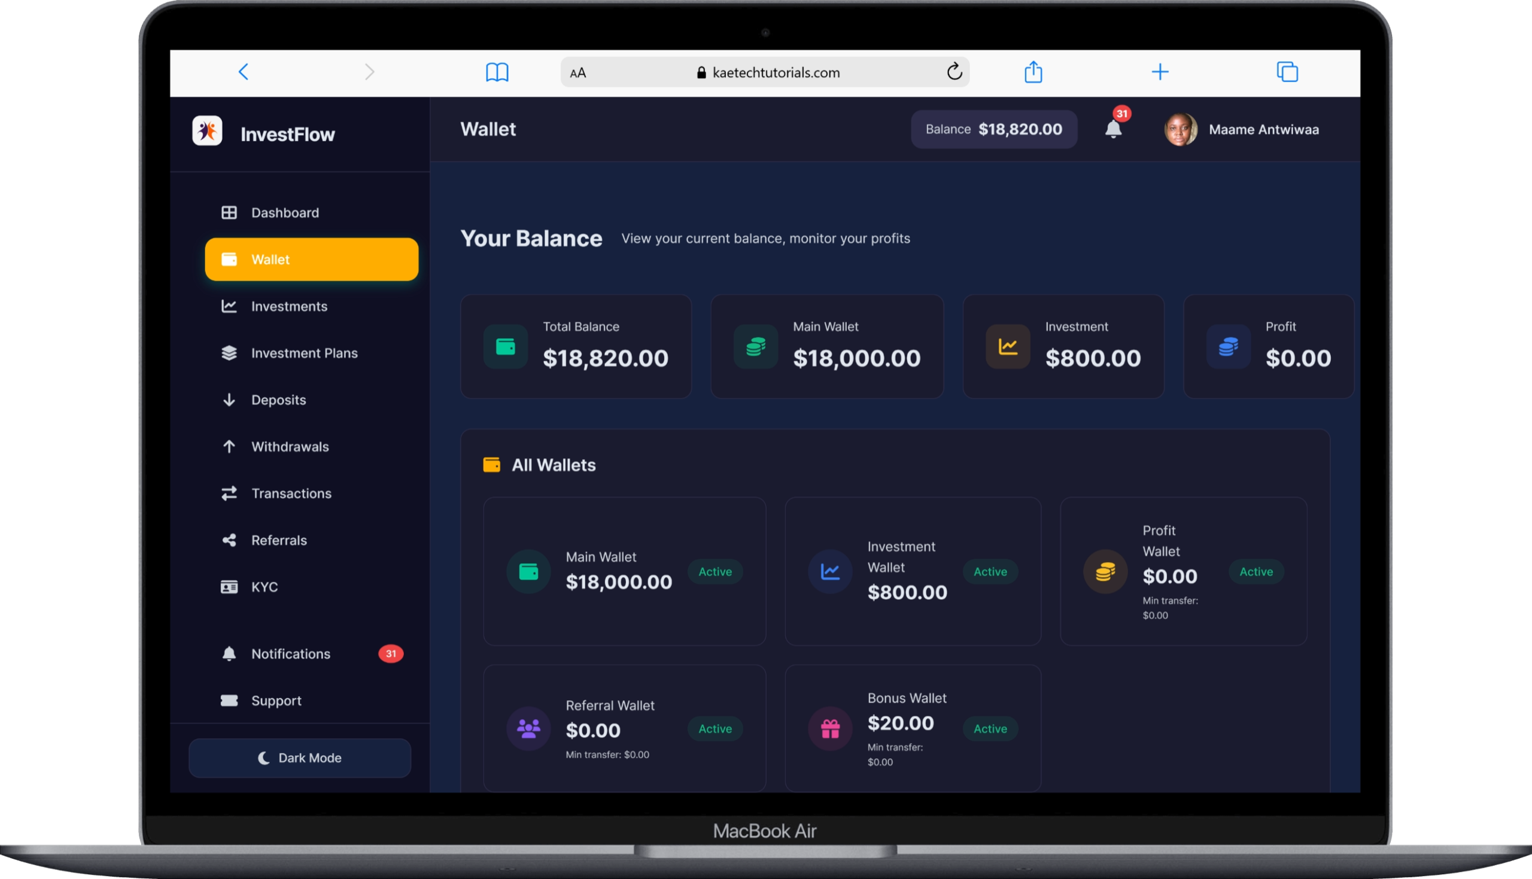This screenshot has width=1532, height=879.
Task: Click the Profit summary card coins icon
Action: click(1228, 347)
